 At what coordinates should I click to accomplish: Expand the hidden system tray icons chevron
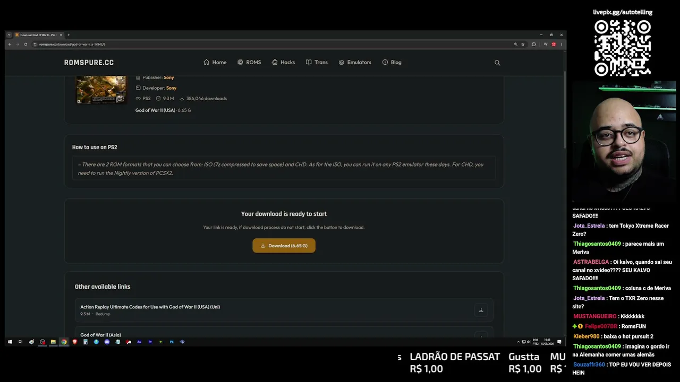pos(518,342)
